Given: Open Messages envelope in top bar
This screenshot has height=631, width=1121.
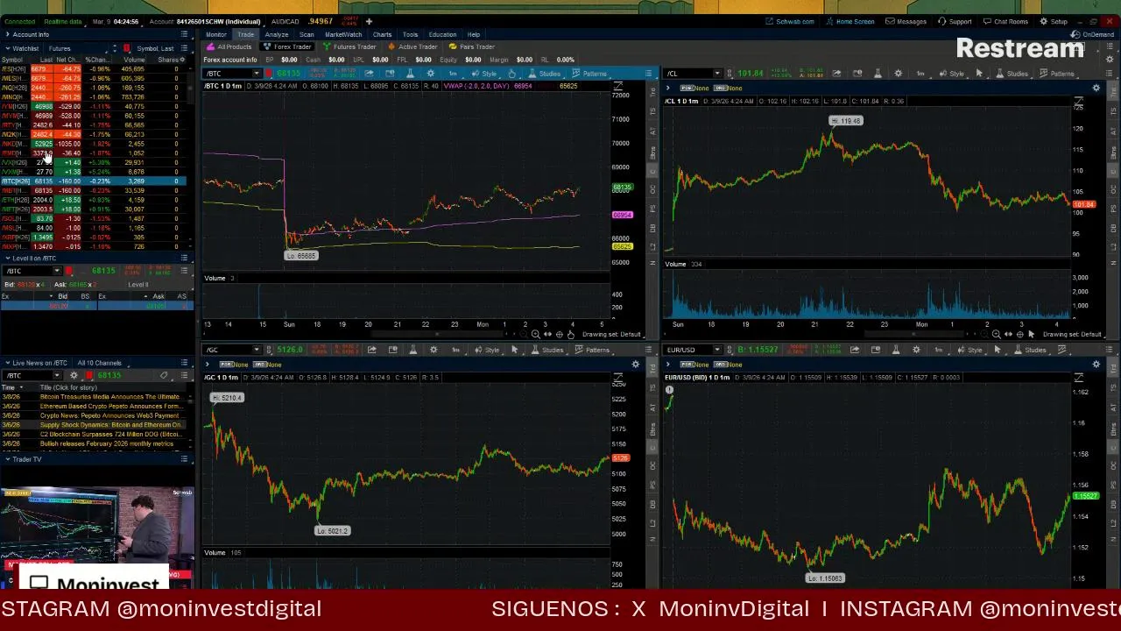Looking at the screenshot, I should [x=906, y=21].
